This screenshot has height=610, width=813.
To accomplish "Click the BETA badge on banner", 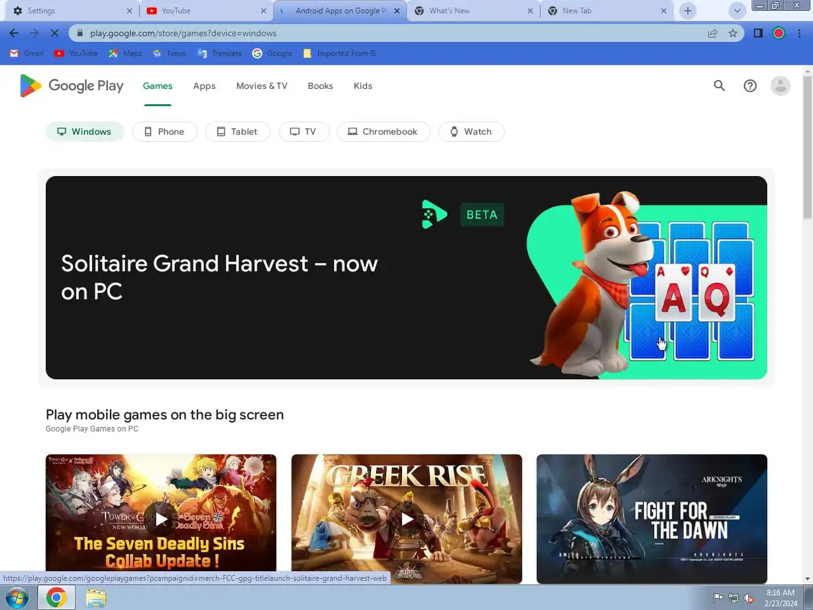I will tap(482, 215).
